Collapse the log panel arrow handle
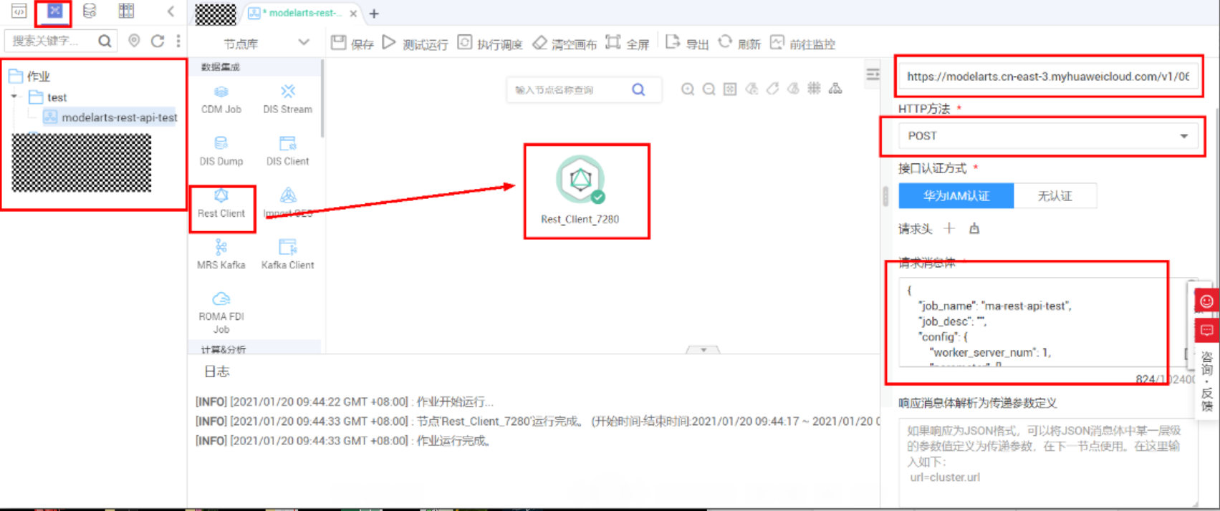Screen dimensions: 1220x511 [x=703, y=349]
